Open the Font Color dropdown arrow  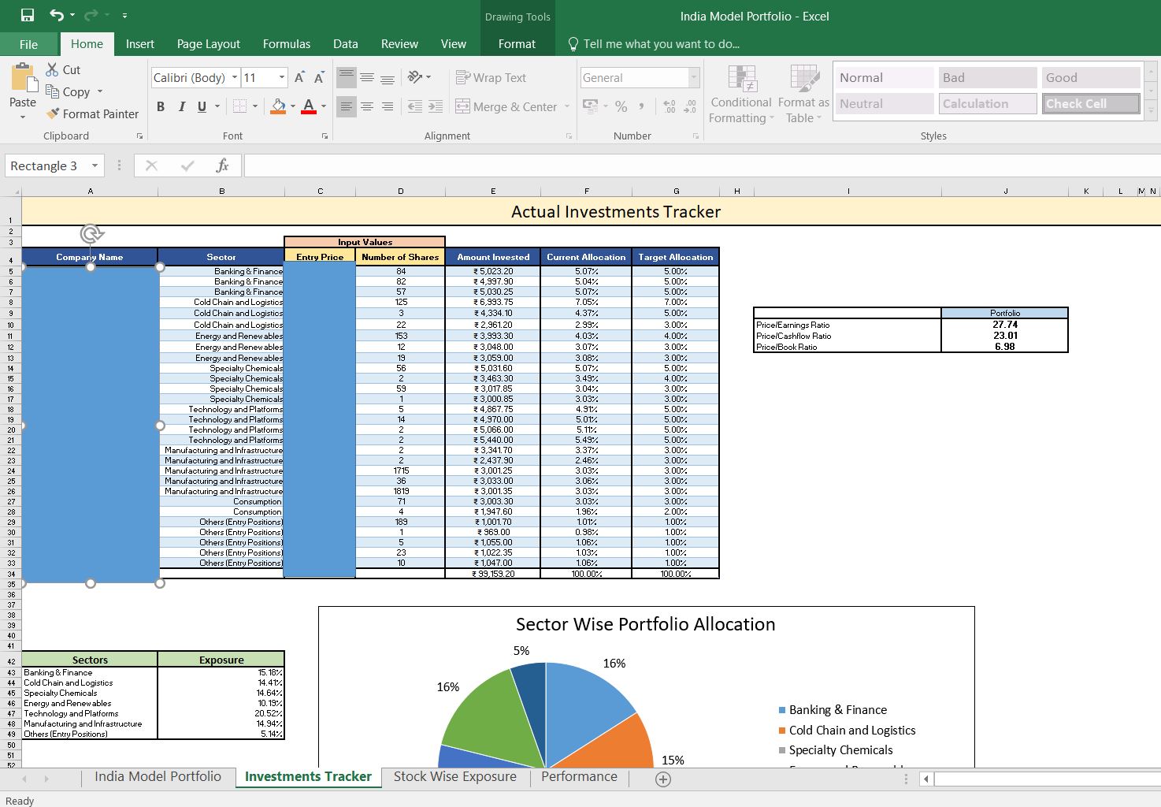324,106
